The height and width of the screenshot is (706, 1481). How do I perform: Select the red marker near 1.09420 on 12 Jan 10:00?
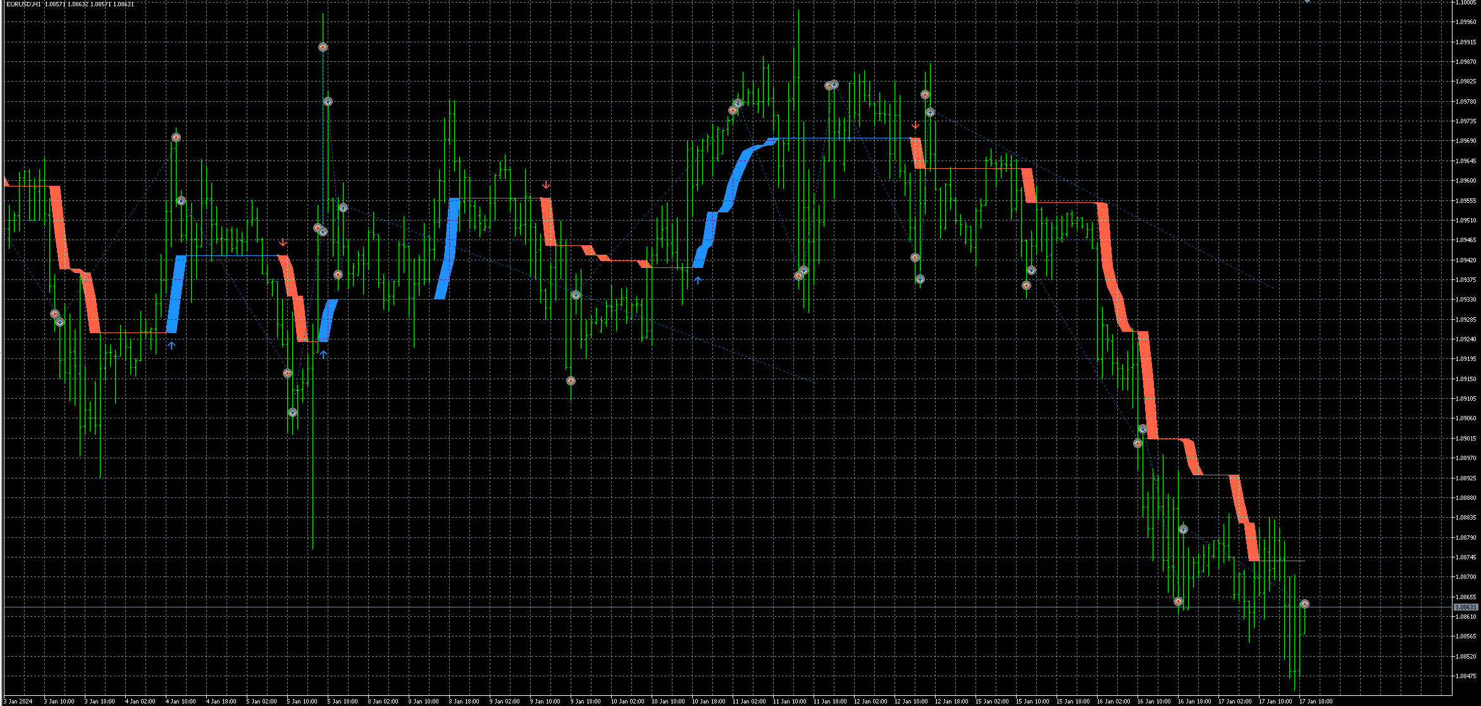(915, 258)
